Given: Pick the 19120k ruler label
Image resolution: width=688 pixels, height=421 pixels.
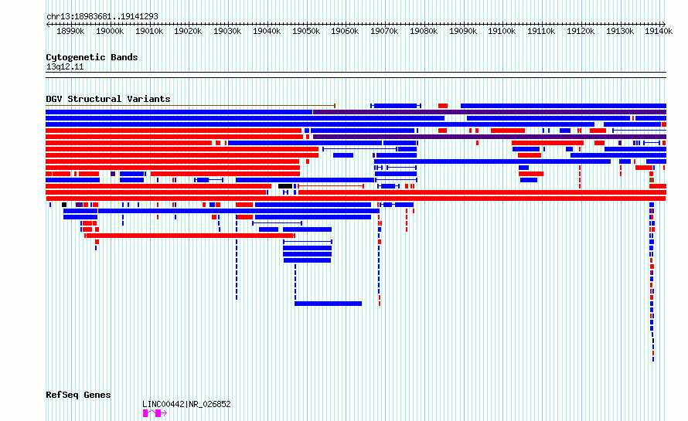Looking at the screenshot, I should [581, 31].
